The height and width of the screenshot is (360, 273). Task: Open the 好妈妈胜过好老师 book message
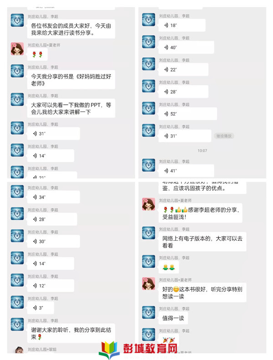click(71, 80)
